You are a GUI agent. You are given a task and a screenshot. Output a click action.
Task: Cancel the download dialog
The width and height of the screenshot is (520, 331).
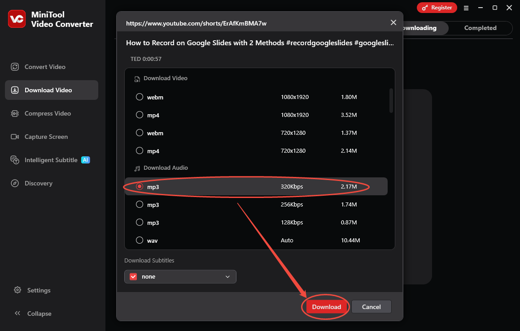pyautogui.click(x=371, y=307)
